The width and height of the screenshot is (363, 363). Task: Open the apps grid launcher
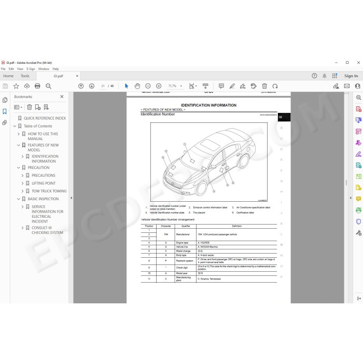334,76
